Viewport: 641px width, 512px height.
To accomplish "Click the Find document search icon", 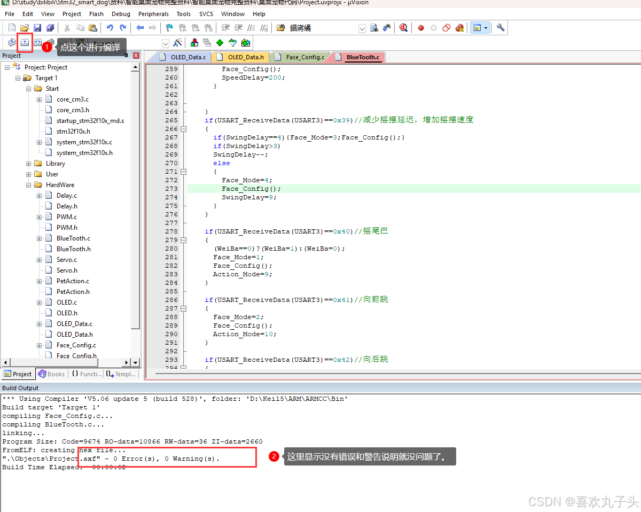I will pos(374,28).
